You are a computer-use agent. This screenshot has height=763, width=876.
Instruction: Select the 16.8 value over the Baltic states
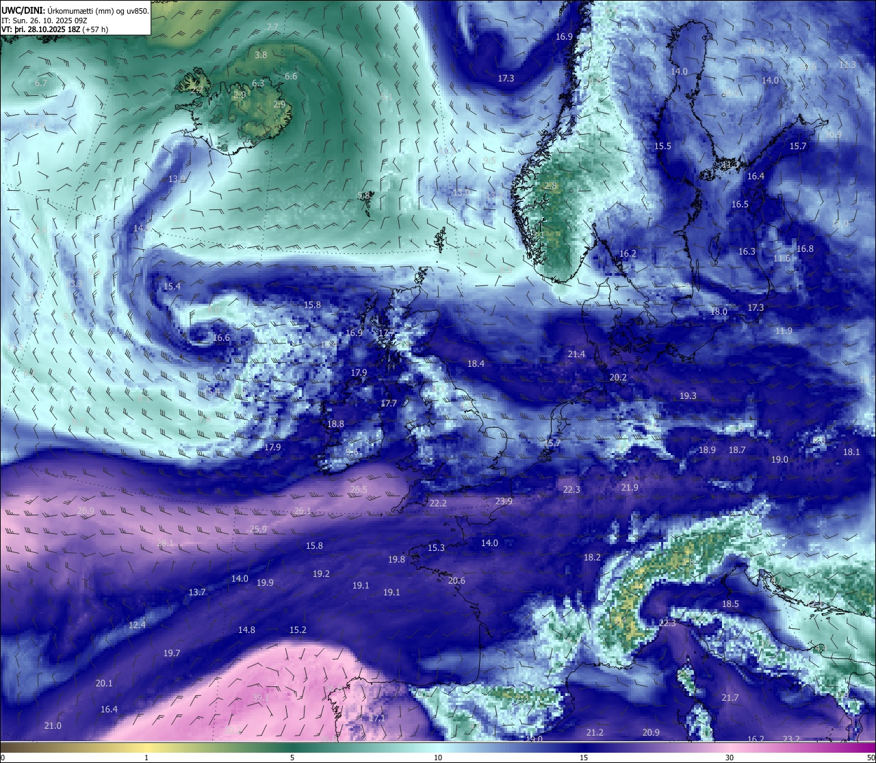click(805, 248)
